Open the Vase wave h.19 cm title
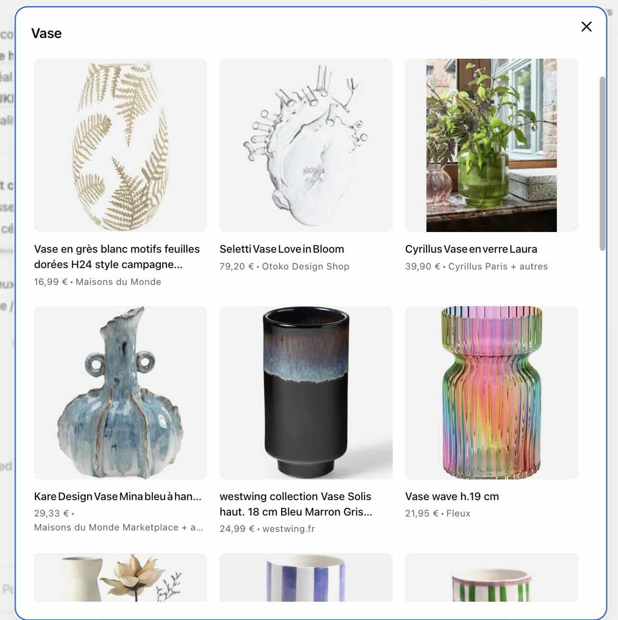Viewport: 618px width, 620px height. [452, 496]
